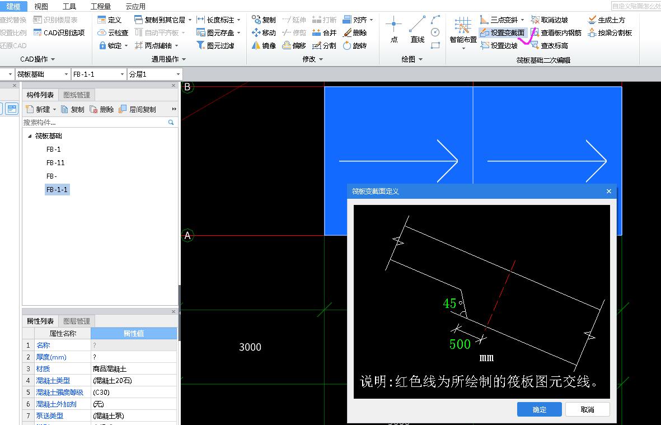The image size is (661, 425).
Task: Open the 新建 dropdown arrow
Action: click(x=54, y=110)
